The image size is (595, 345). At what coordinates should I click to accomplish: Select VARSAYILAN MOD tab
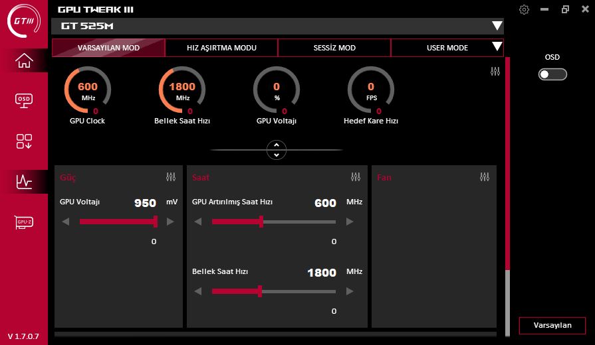click(108, 48)
